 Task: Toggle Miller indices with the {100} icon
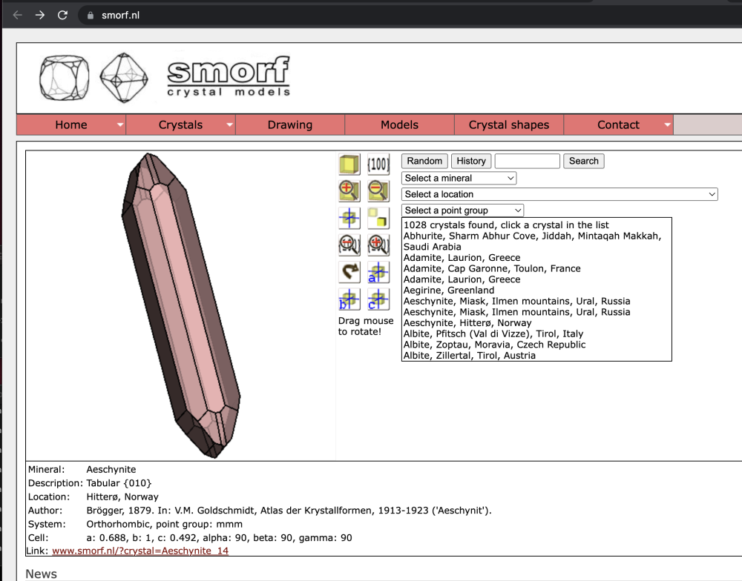(x=378, y=164)
